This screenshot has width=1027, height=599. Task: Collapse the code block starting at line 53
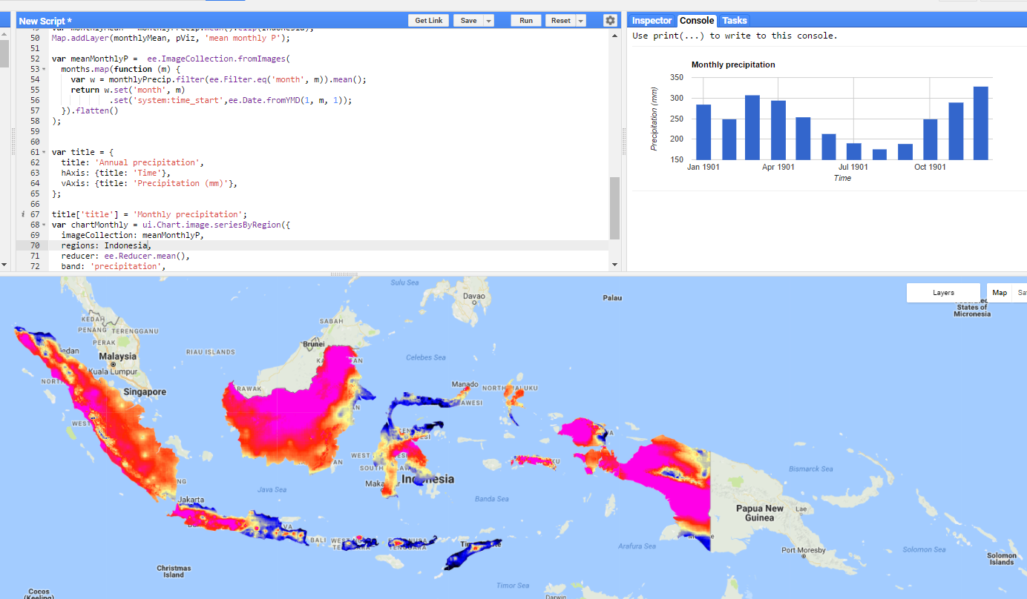pyautogui.click(x=43, y=69)
